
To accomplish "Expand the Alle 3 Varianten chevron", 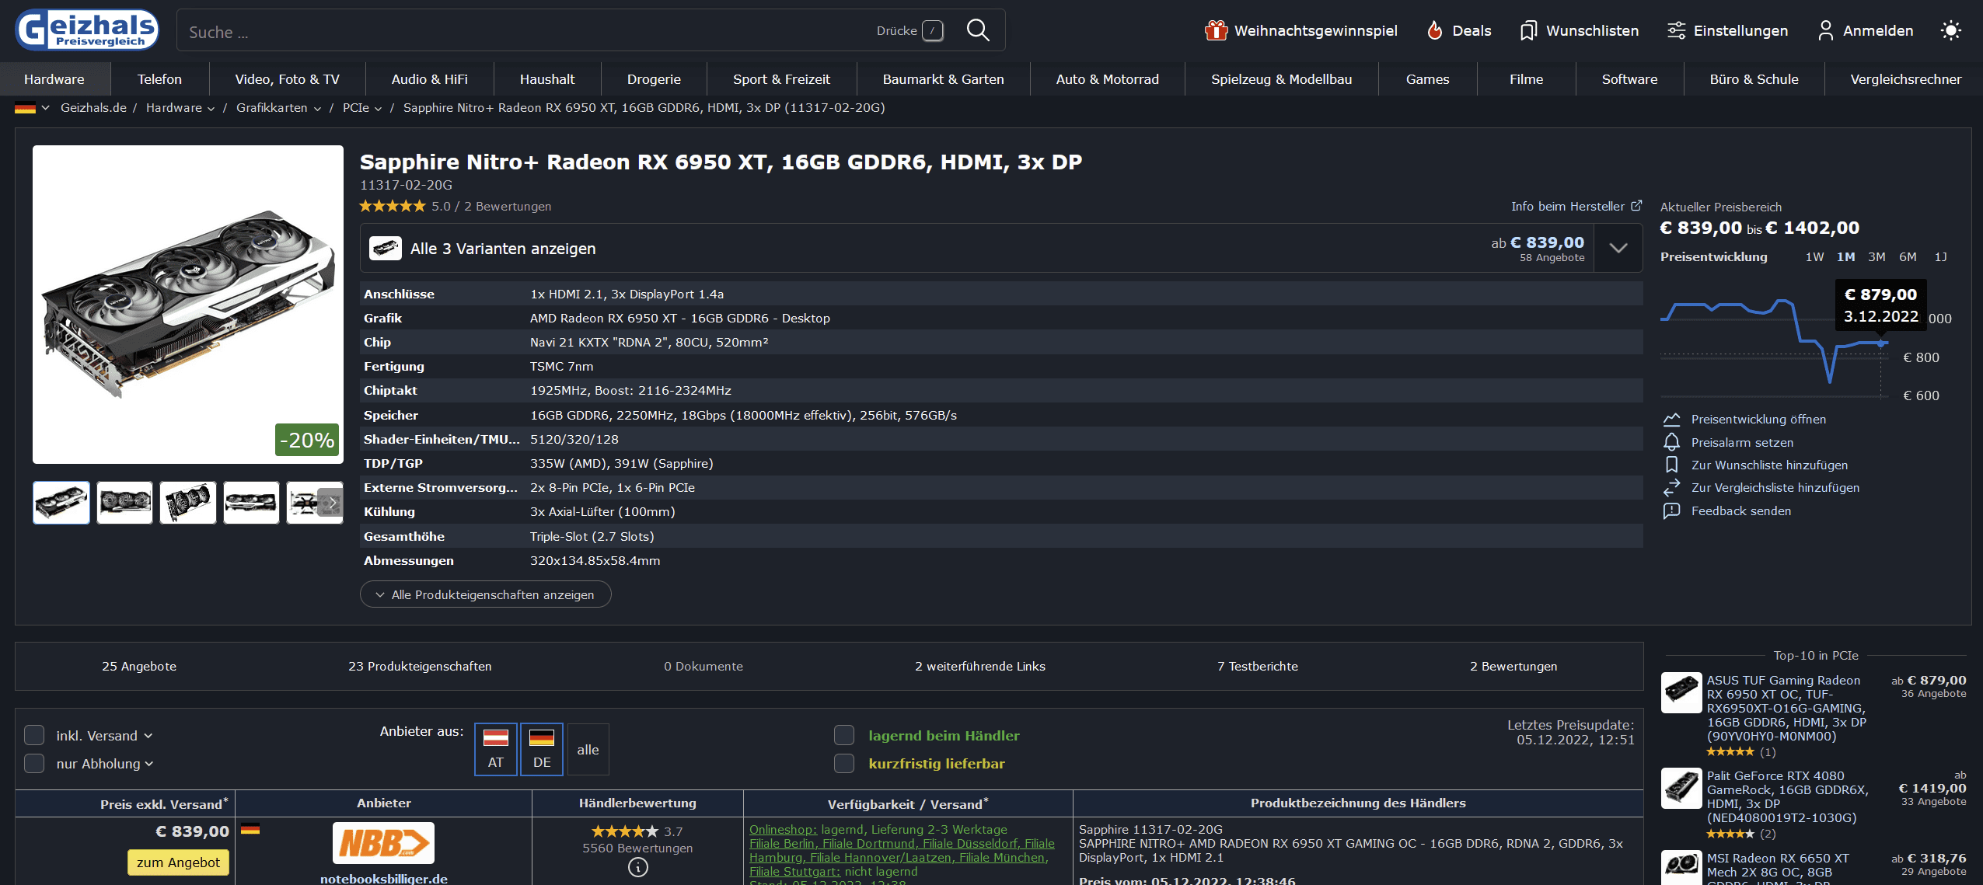I will pyautogui.click(x=1618, y=249).
